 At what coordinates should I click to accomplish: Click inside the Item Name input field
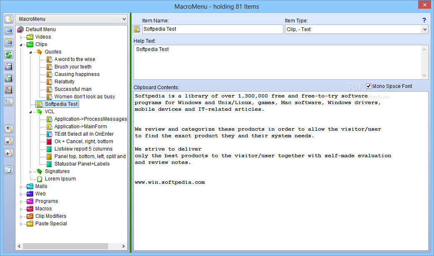[213, 29]
